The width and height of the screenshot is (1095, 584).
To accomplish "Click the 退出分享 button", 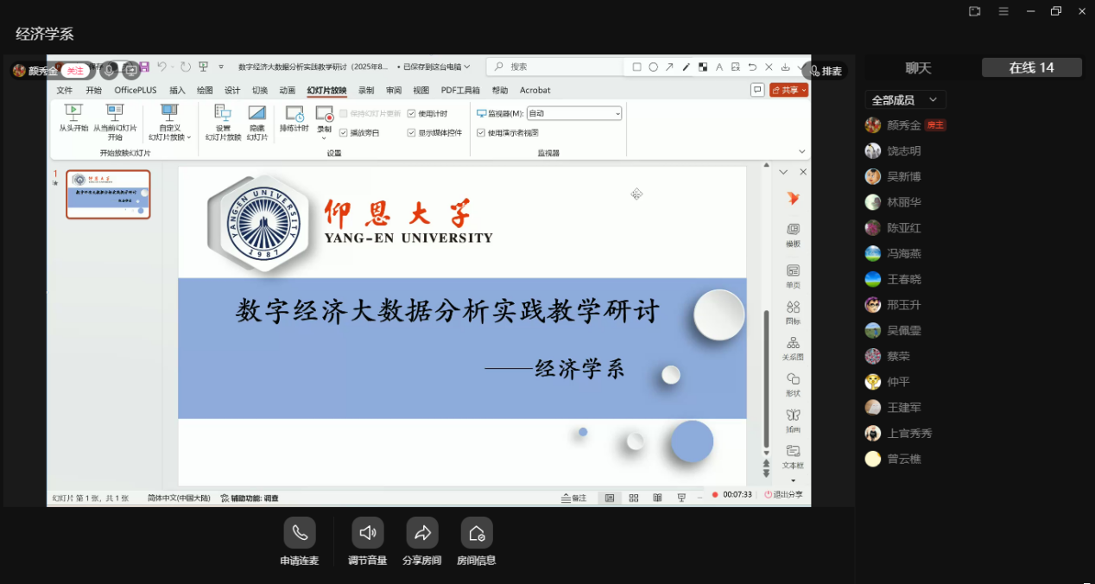I will click(x=782, y=495).
